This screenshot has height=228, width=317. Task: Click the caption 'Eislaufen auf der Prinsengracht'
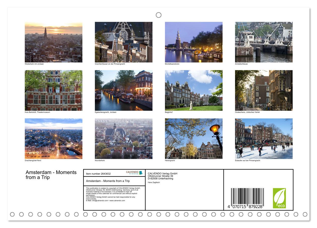pyautogui.click(x=248, y=160)
